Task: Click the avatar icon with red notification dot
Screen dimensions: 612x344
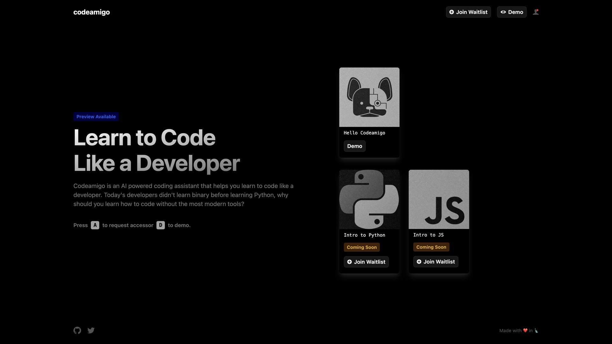Action: pos(536,12)
